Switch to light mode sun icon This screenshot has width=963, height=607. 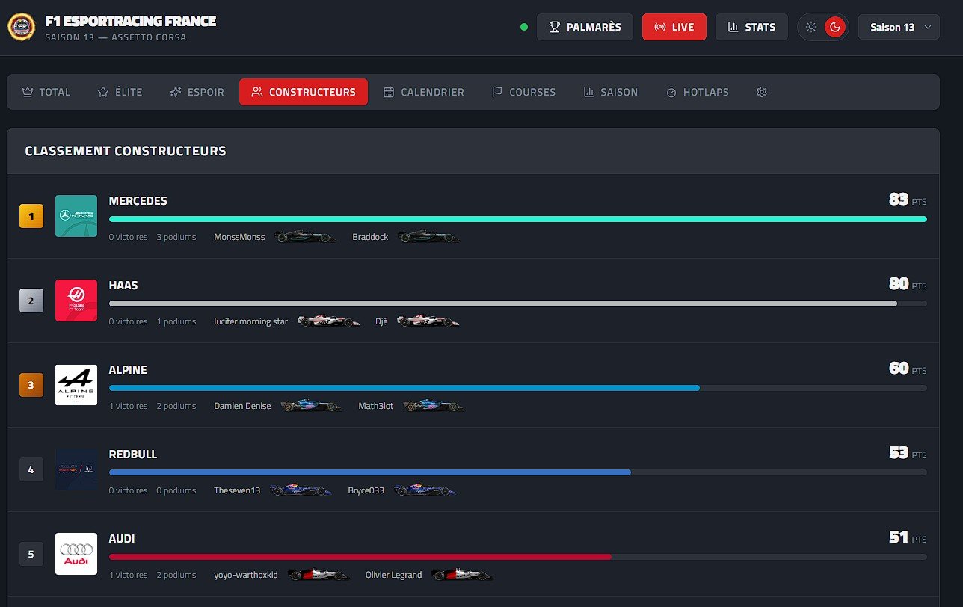click(811, 27)
